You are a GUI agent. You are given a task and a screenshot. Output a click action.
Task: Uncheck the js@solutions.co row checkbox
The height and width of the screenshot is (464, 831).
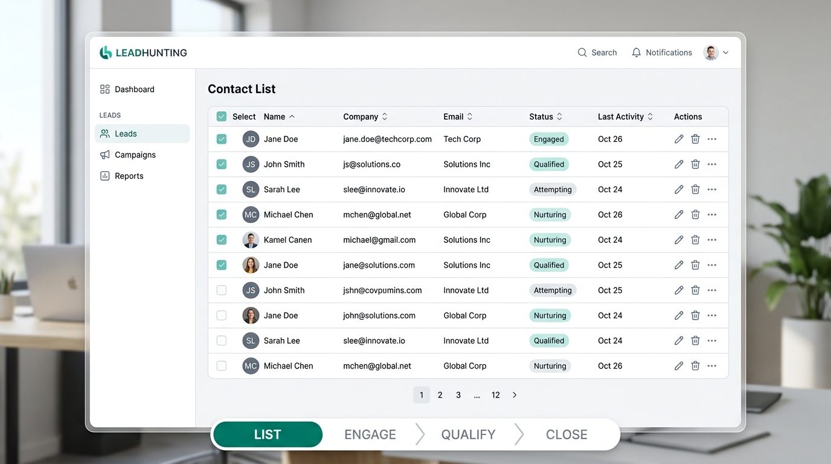coord(222,164)
